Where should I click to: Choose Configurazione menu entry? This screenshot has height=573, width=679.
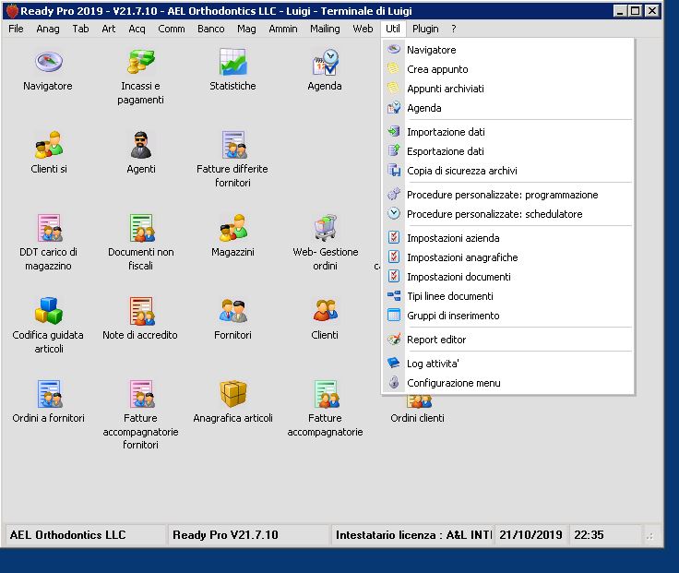tap(508, 383)
